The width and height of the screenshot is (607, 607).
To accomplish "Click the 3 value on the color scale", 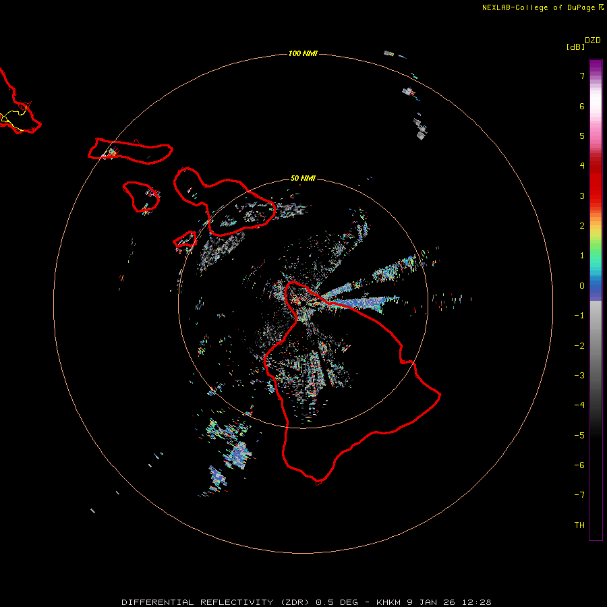I will pos(582,196).
